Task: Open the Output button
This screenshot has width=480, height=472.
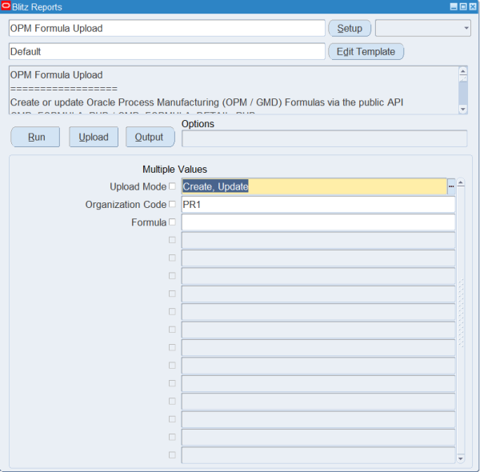Action: (150, 137)
